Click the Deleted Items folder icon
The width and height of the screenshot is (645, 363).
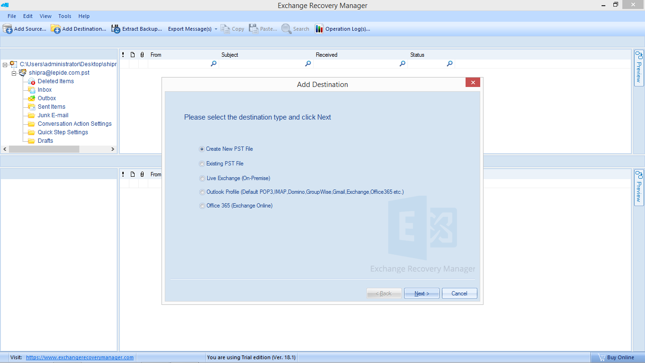[x=32, y=81]
